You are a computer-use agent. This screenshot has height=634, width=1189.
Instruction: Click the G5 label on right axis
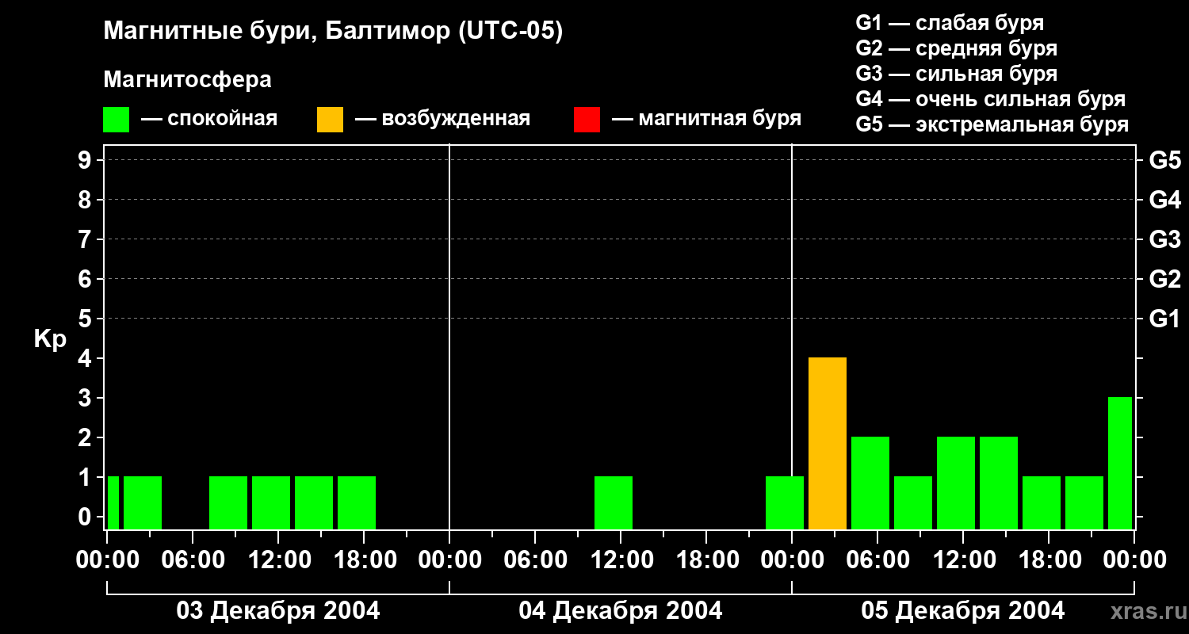pos(1164,160)
